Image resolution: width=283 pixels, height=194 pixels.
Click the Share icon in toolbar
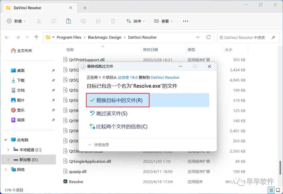98,21
